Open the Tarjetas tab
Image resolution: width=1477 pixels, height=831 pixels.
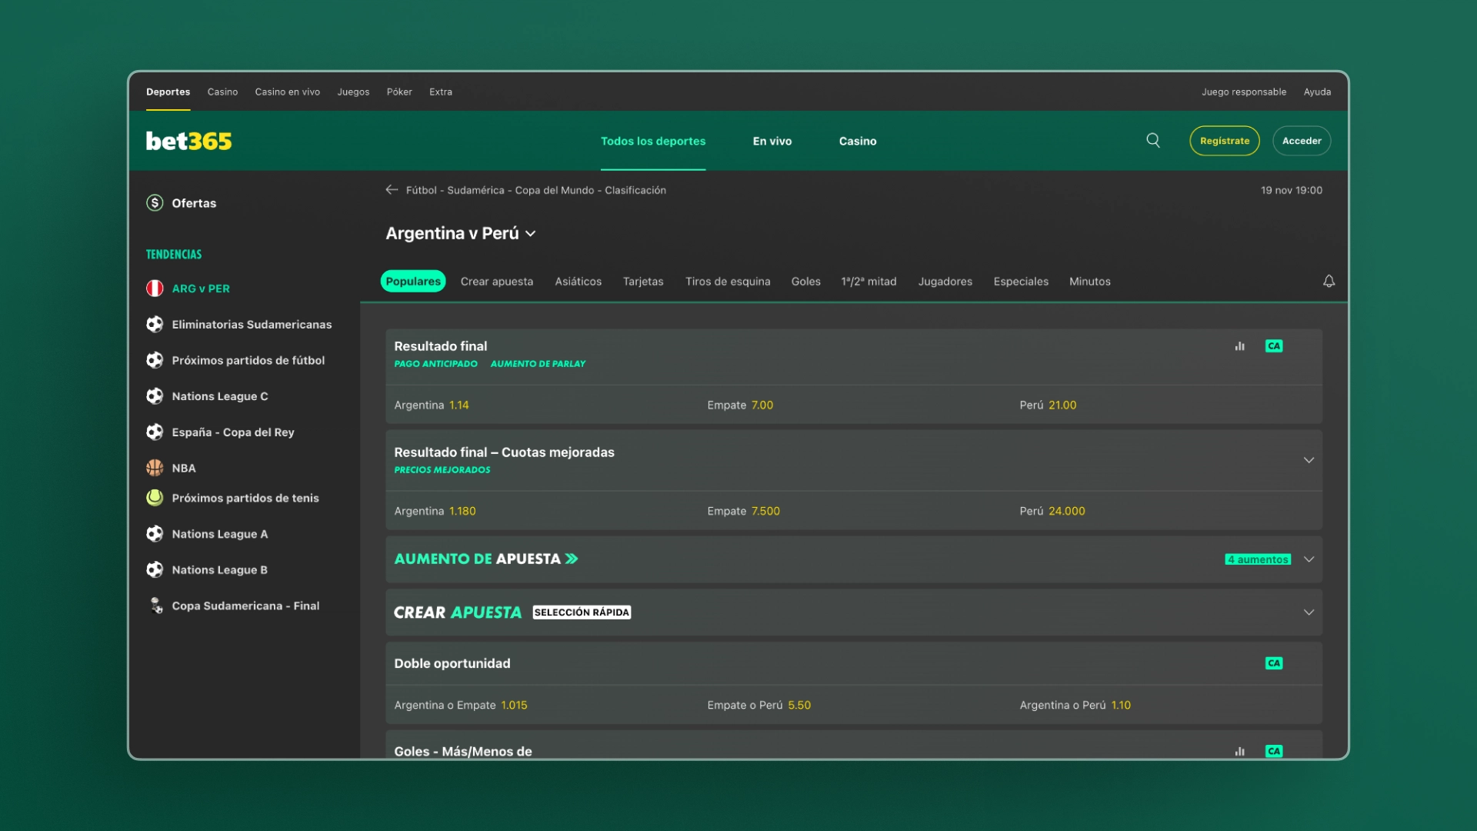click(643, 282)
